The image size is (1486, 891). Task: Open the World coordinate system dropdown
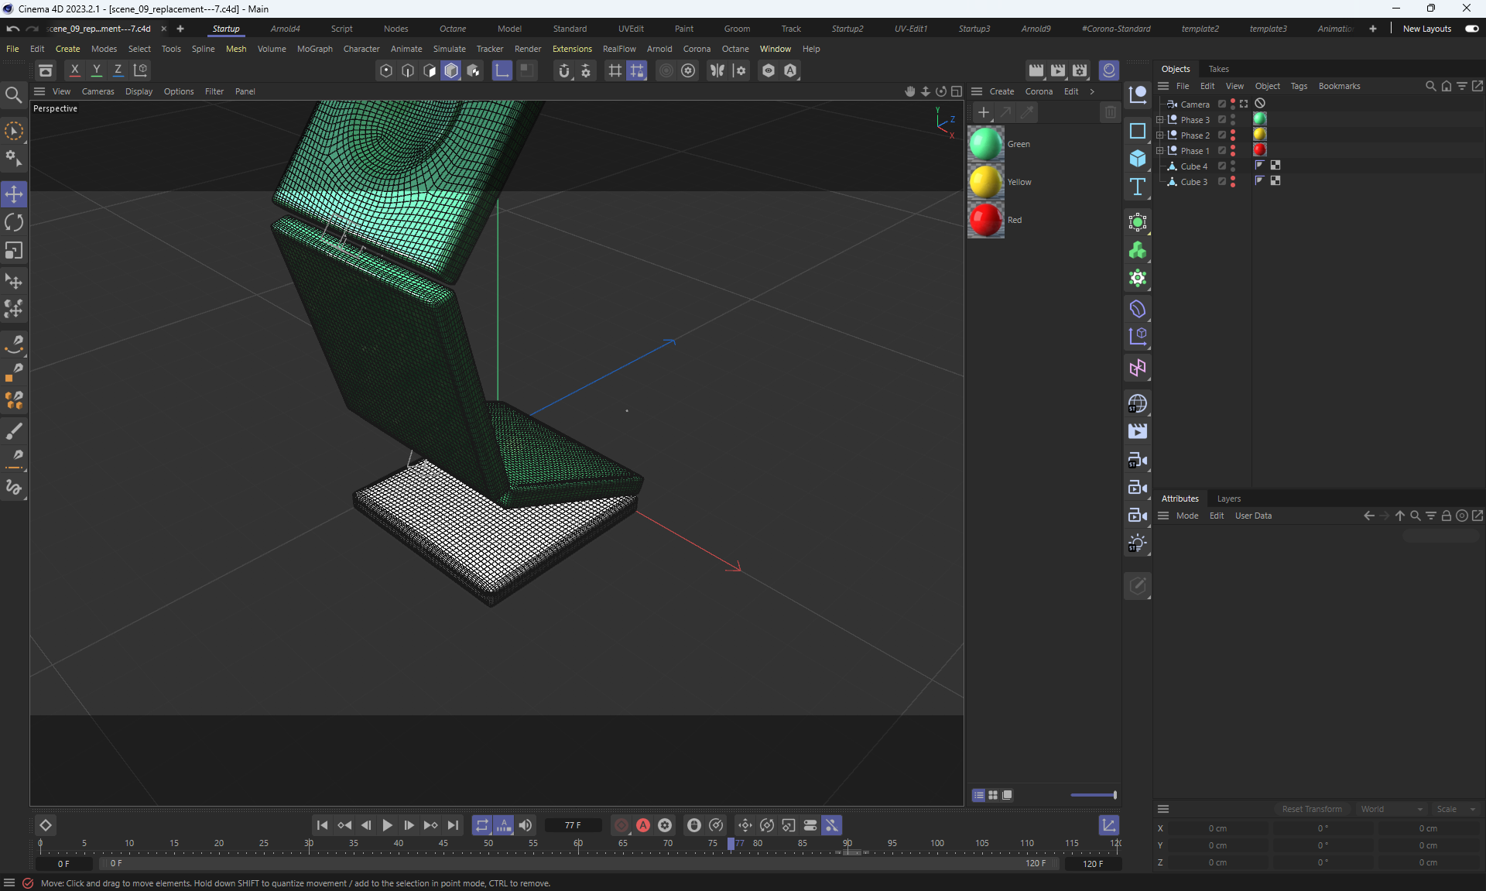click(x=1391, y=809)
